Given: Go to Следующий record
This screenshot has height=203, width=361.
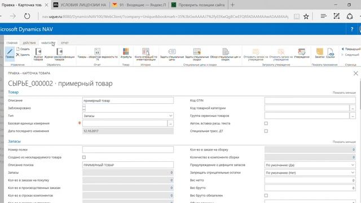Looking at the screenshot, I should coord(350,55).
